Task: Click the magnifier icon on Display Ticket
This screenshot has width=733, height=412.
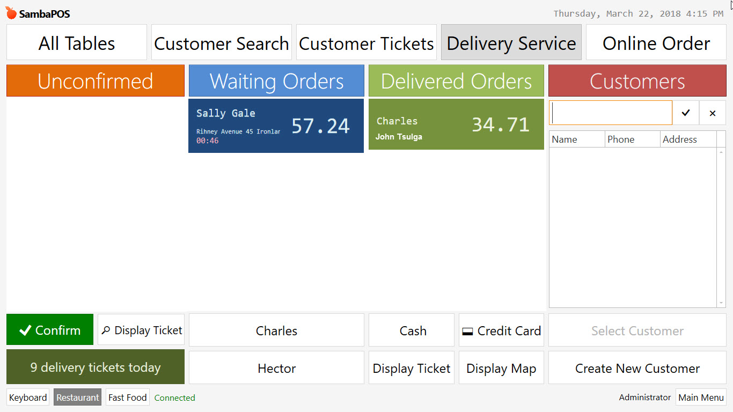Action: [x=107, y=330]
